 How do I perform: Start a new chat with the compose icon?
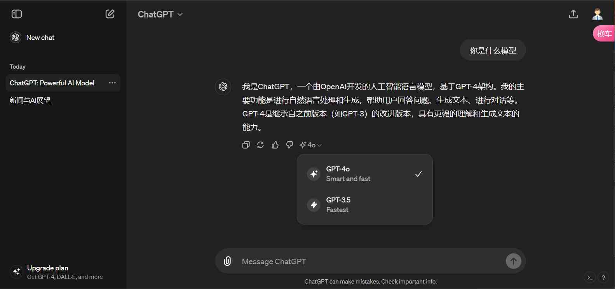tap(110, 14)
